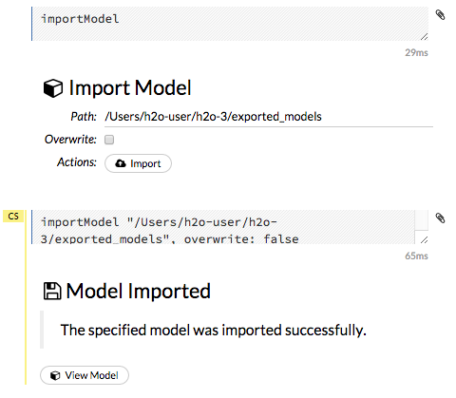Click floppy disk icon next to Model Imported
Image resolution: width=456 pixels, height=398 pixels.
(52, 291)
